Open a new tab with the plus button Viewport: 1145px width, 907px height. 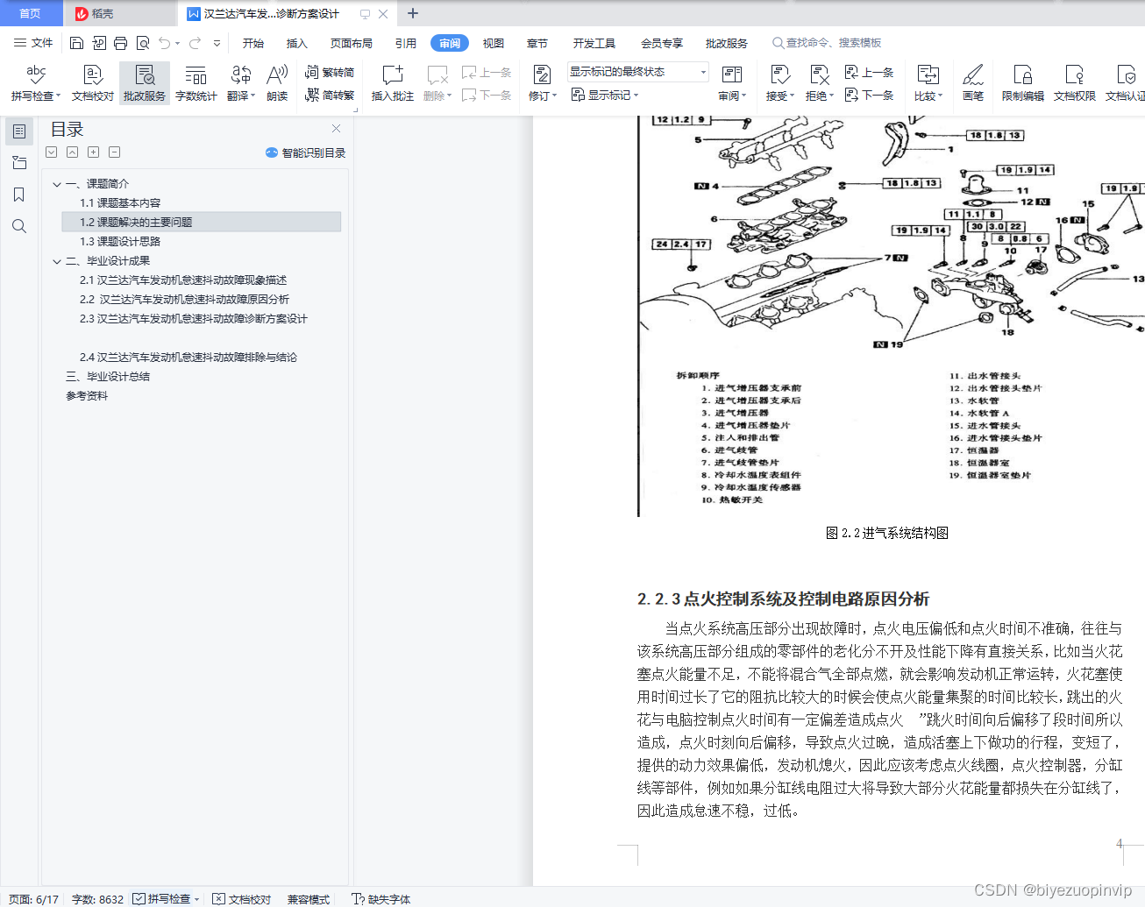[413, 13]
